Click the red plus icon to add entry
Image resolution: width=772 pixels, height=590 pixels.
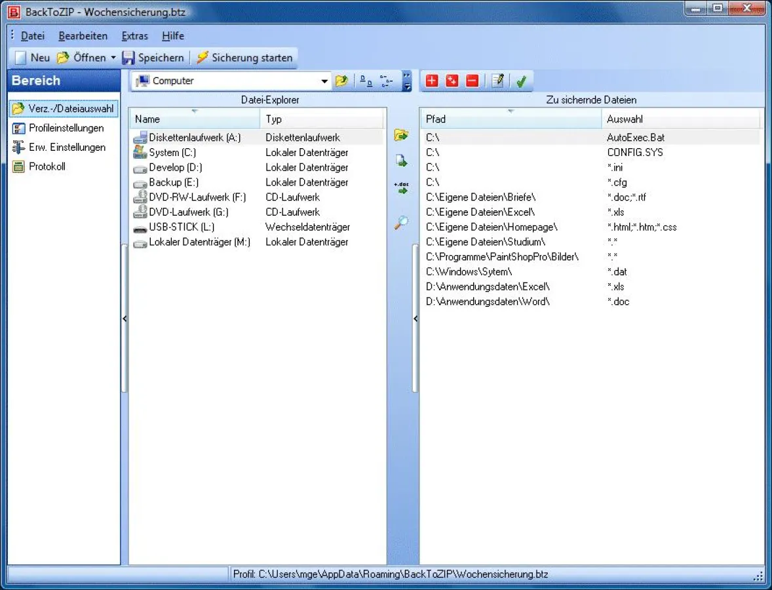coord(431,80)
